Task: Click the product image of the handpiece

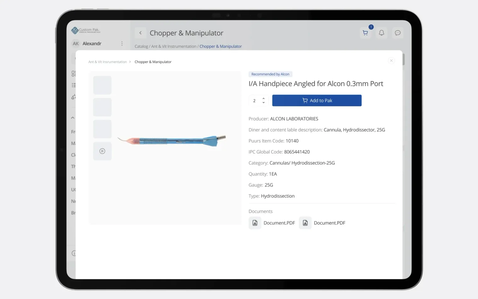Action: point(172,140)
